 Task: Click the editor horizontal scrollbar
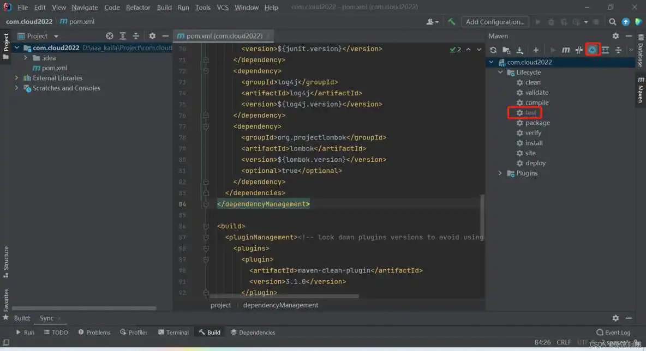[284, 296]
